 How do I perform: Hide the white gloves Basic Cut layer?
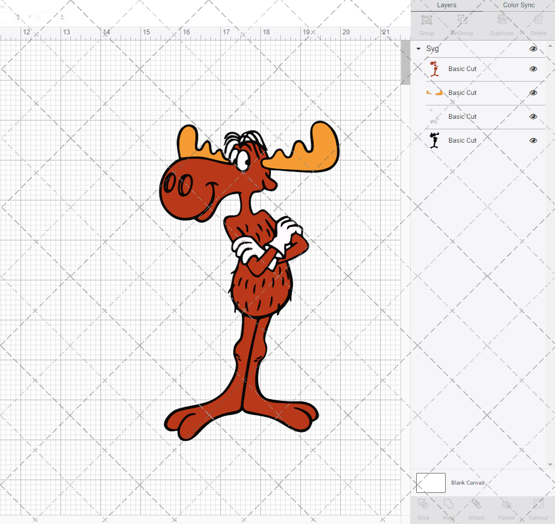coord(533,117)
